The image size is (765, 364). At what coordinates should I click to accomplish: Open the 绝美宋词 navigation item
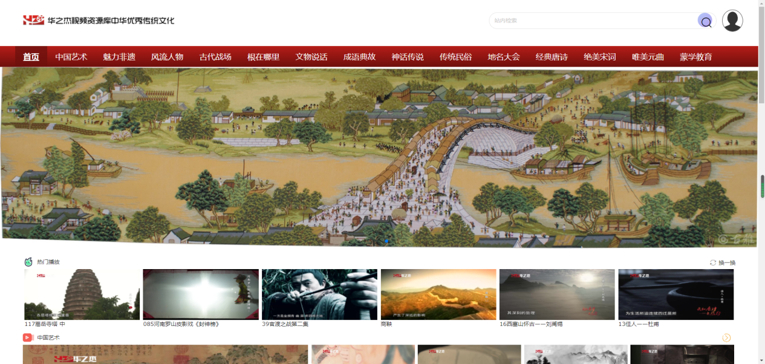pyautogui.click(x=600, y=57)
